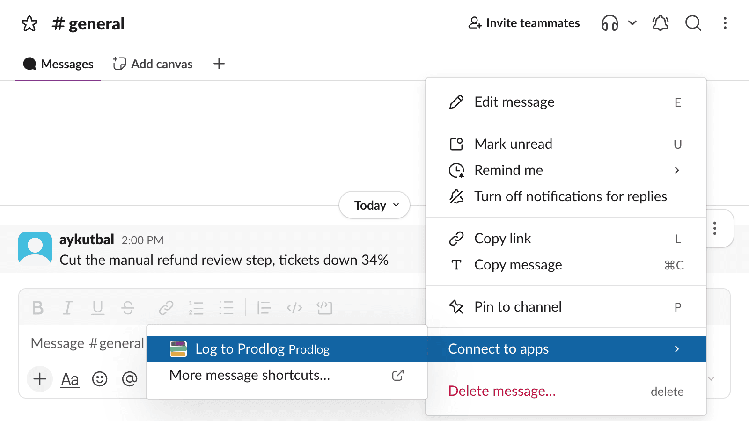
Task: Click aykutbal's profile avatar
Action: (35, 248)
